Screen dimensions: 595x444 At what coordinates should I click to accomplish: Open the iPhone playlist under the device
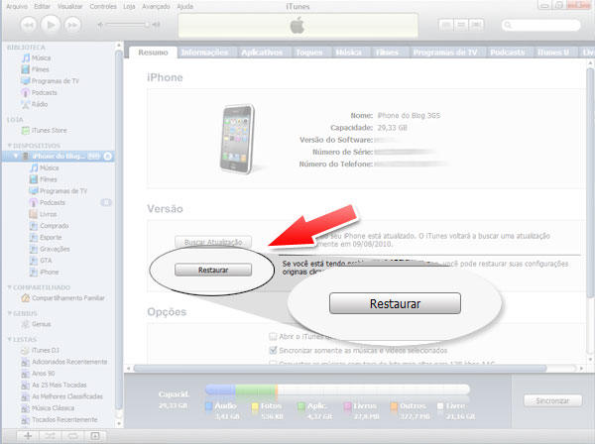tap(45, 273)
